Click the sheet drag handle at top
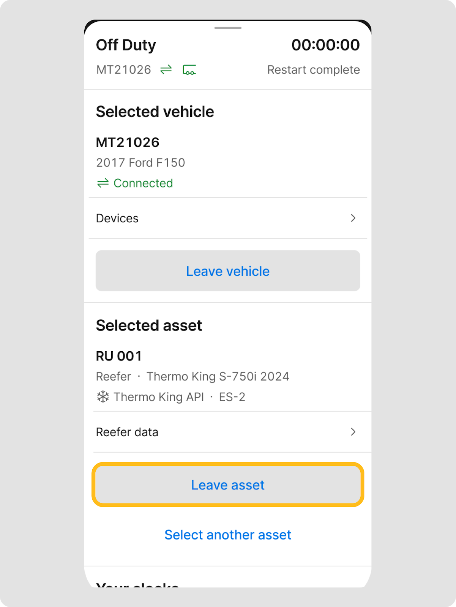This screenshot has height=607, width=456. (228, 28)
